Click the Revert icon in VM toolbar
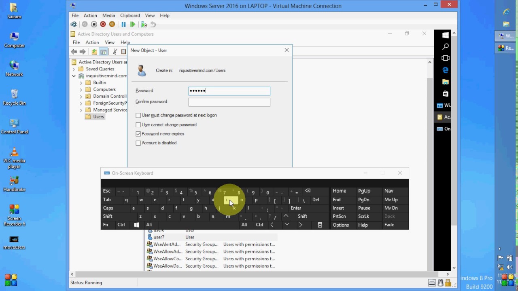The width and height of the screenshot is (518, 291). point(153,24)
